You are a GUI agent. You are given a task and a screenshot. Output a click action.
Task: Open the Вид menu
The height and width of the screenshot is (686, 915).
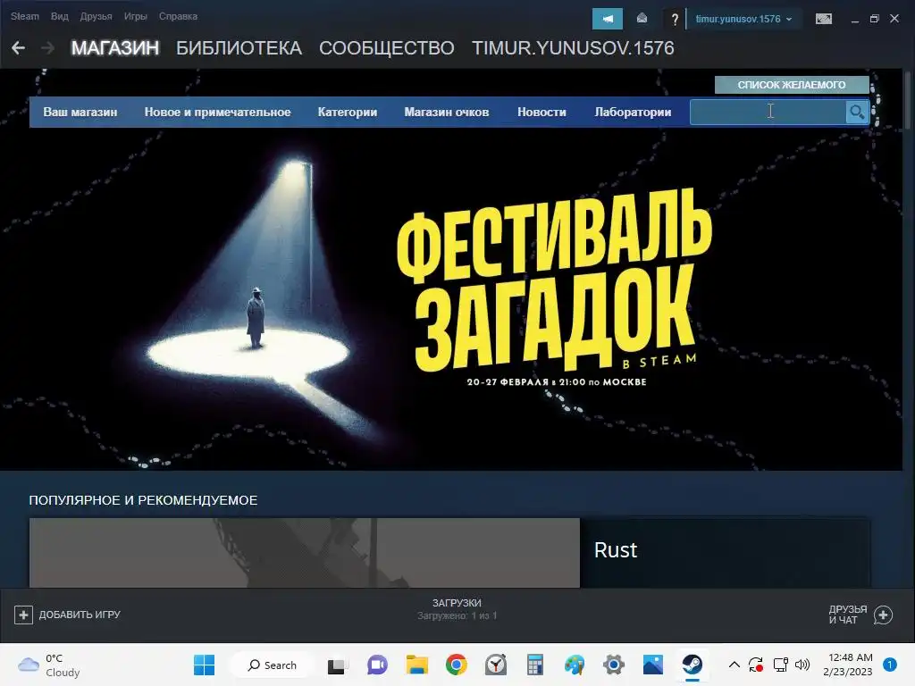pos(60,16)
